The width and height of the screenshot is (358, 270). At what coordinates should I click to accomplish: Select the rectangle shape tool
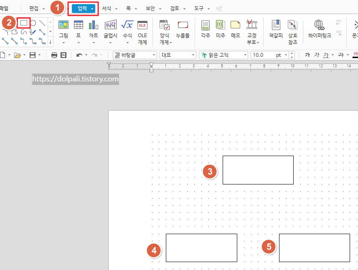coord(24,23)
